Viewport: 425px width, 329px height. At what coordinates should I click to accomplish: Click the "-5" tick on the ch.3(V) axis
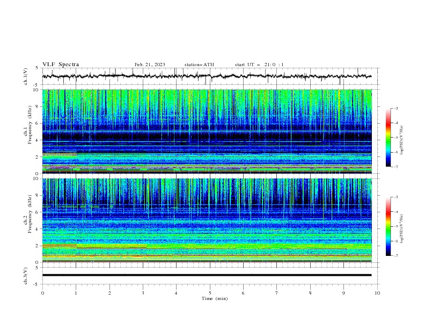click(36, 284)
